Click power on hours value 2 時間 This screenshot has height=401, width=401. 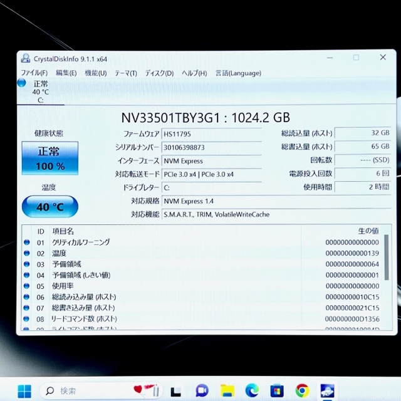point(363,187)
